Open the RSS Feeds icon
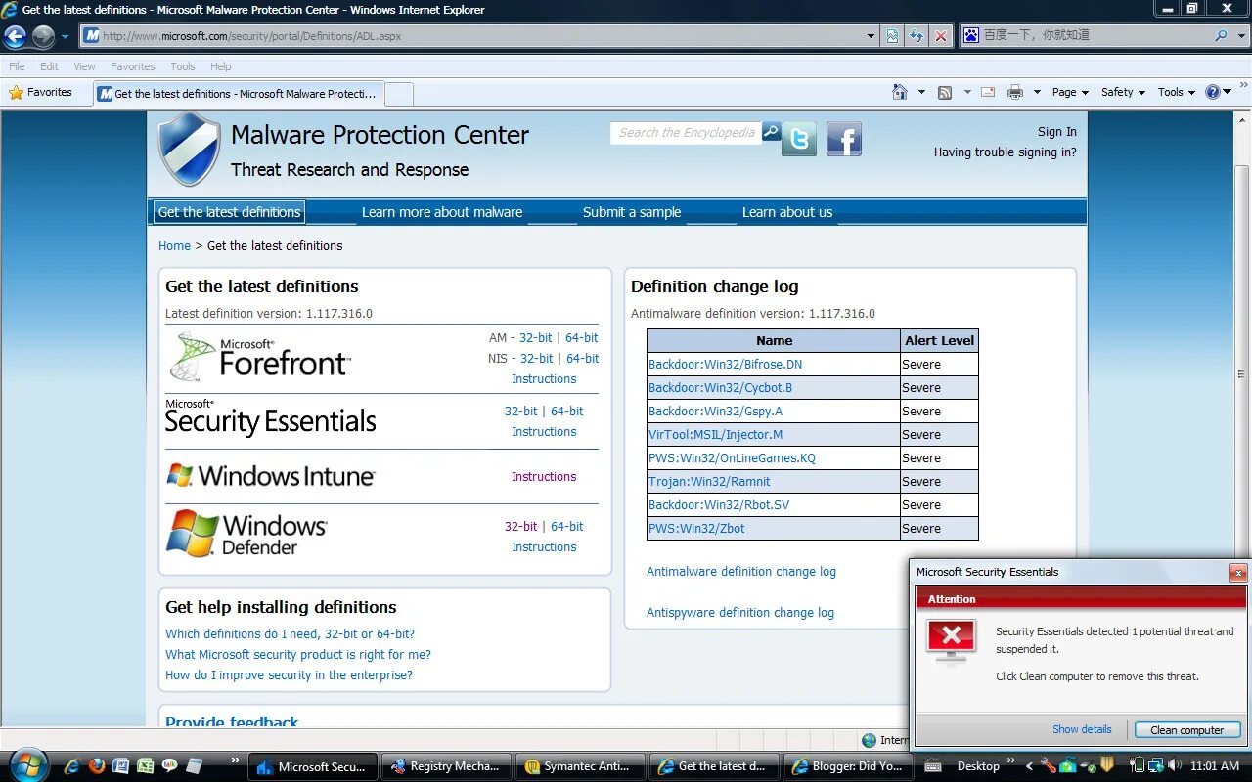This screenshot has width=1252, height=782. coord(945,92)
